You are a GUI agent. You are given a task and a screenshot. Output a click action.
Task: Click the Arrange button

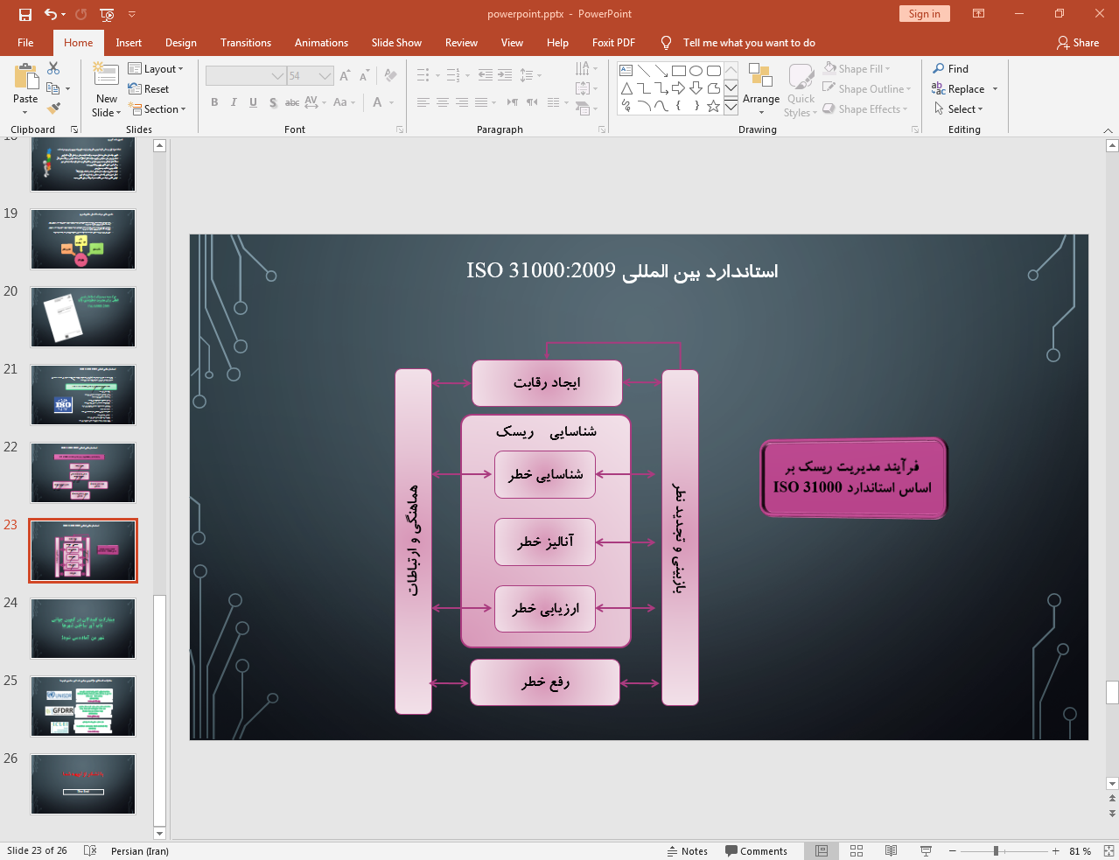point(761,87)
